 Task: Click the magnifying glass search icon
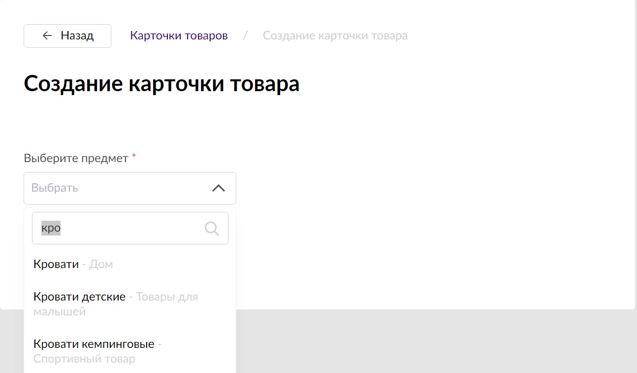click(x=212, y=228)
